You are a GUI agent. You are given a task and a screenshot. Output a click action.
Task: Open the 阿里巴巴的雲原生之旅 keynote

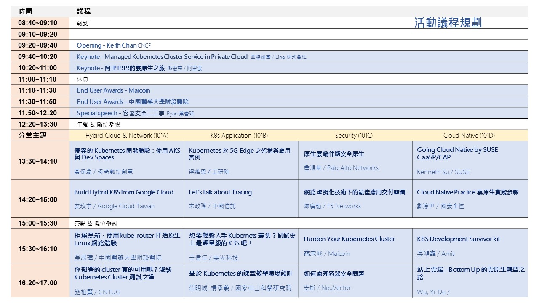pos(121,68)
